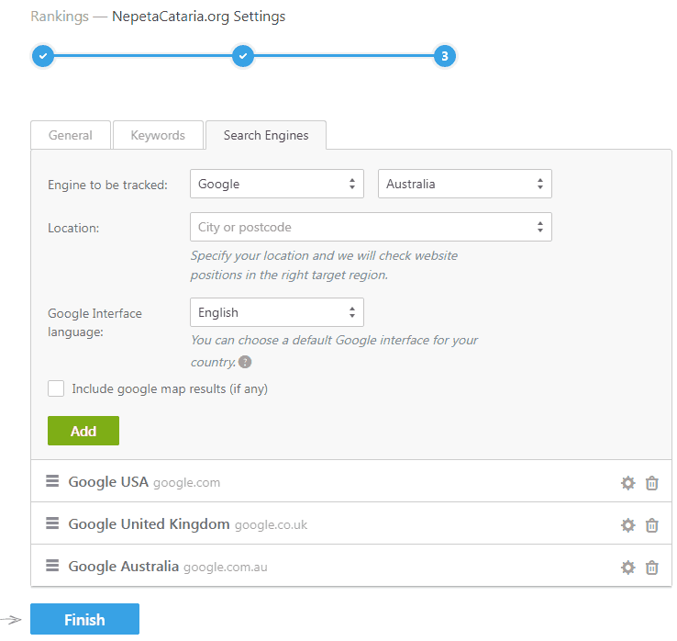
Task: Open settings gear for Google United Kingdom
Action: (627, 525)
